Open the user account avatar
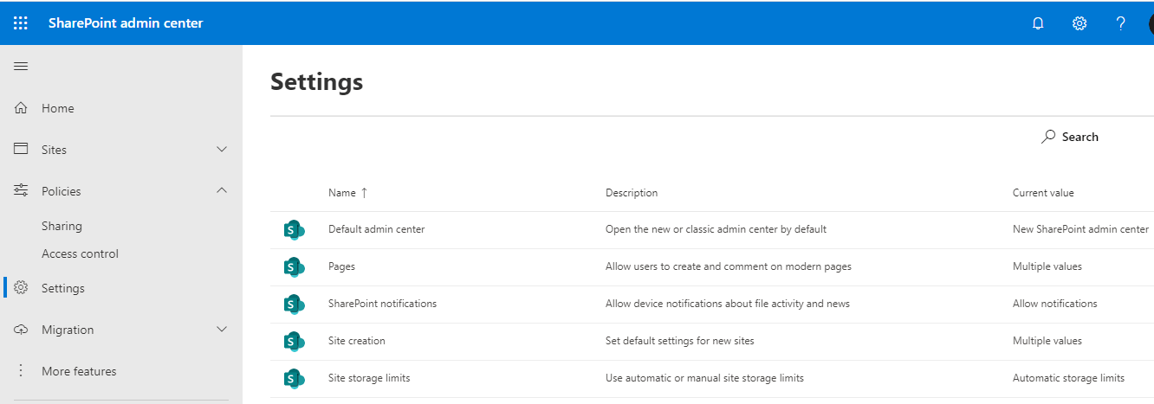The height and width of the screenshot is (404, 1154). (1151, 23)
